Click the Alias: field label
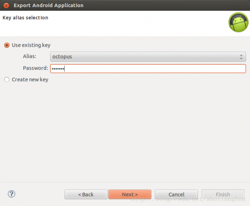The width and height of the screenshot is (250, 206). 30,56
